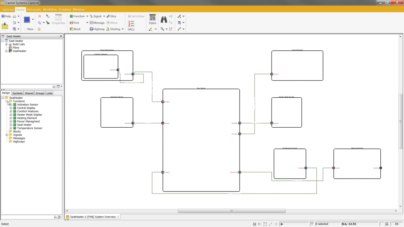The width and height of the screenshot is (404, 227).
Task: Click the Slice tool
Action: [x=111, y=16]
